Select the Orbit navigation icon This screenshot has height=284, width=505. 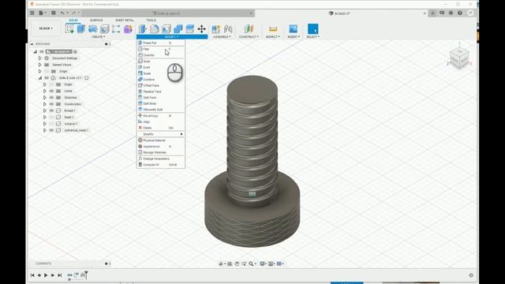pyautogui.click(x=221, y=263)
